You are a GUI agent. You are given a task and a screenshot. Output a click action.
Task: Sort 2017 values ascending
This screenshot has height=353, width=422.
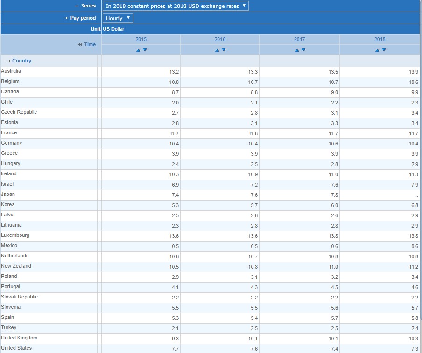click(296, 50)
